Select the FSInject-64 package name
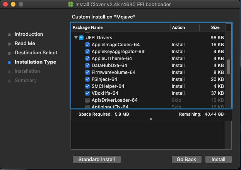Viewport: 241px width, 170px height. pyautogui.click(x=104, y=79)
